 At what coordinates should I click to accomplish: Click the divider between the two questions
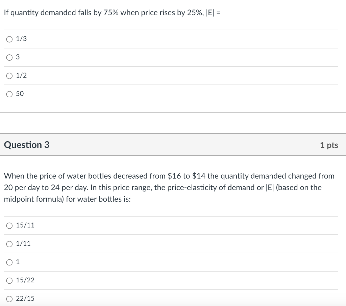point(173,123)
